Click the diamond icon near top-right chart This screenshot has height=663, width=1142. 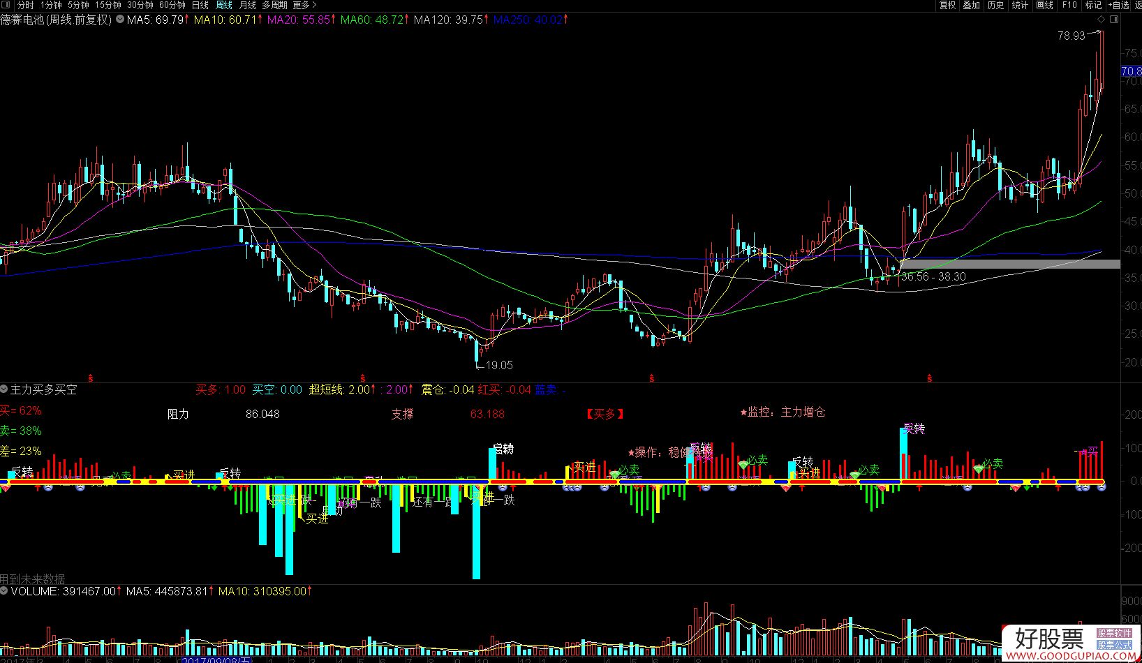tap(1102, 20)
